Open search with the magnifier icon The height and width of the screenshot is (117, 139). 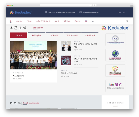click(x=127, y=21)
